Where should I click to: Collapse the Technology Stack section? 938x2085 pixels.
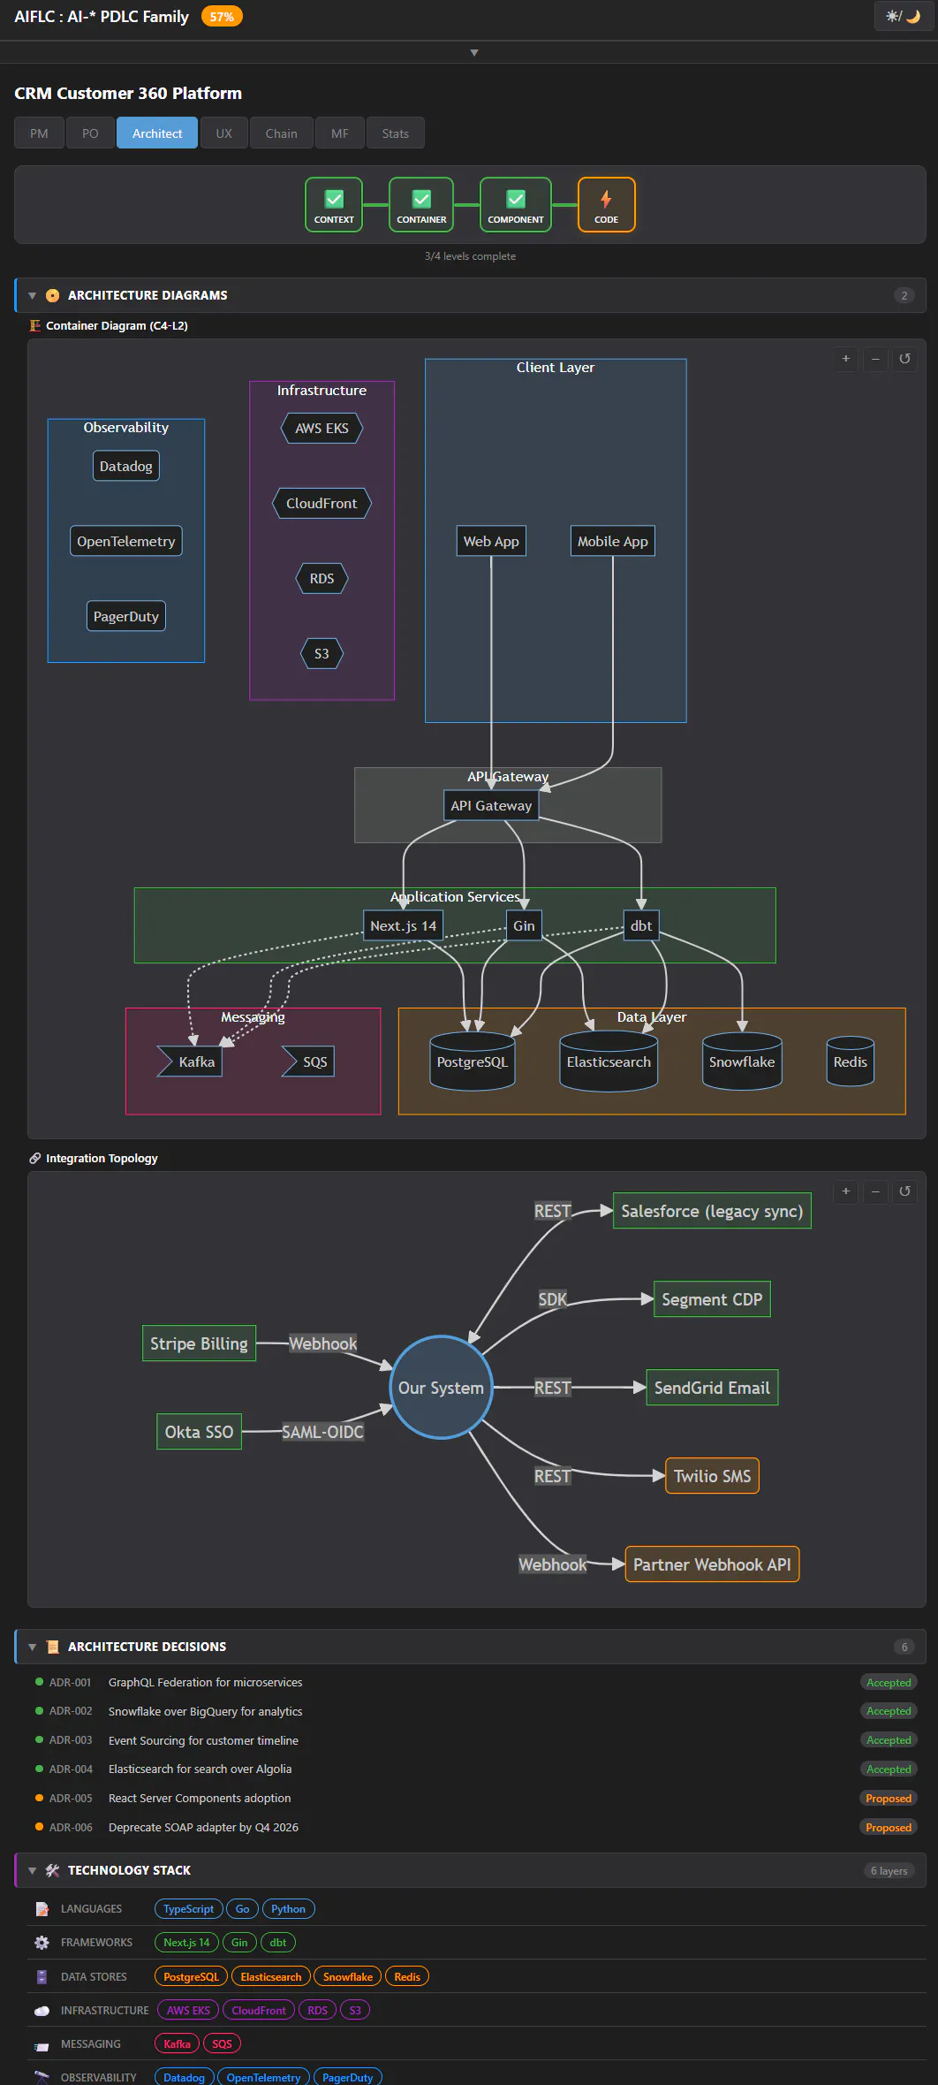point(33,1870)
